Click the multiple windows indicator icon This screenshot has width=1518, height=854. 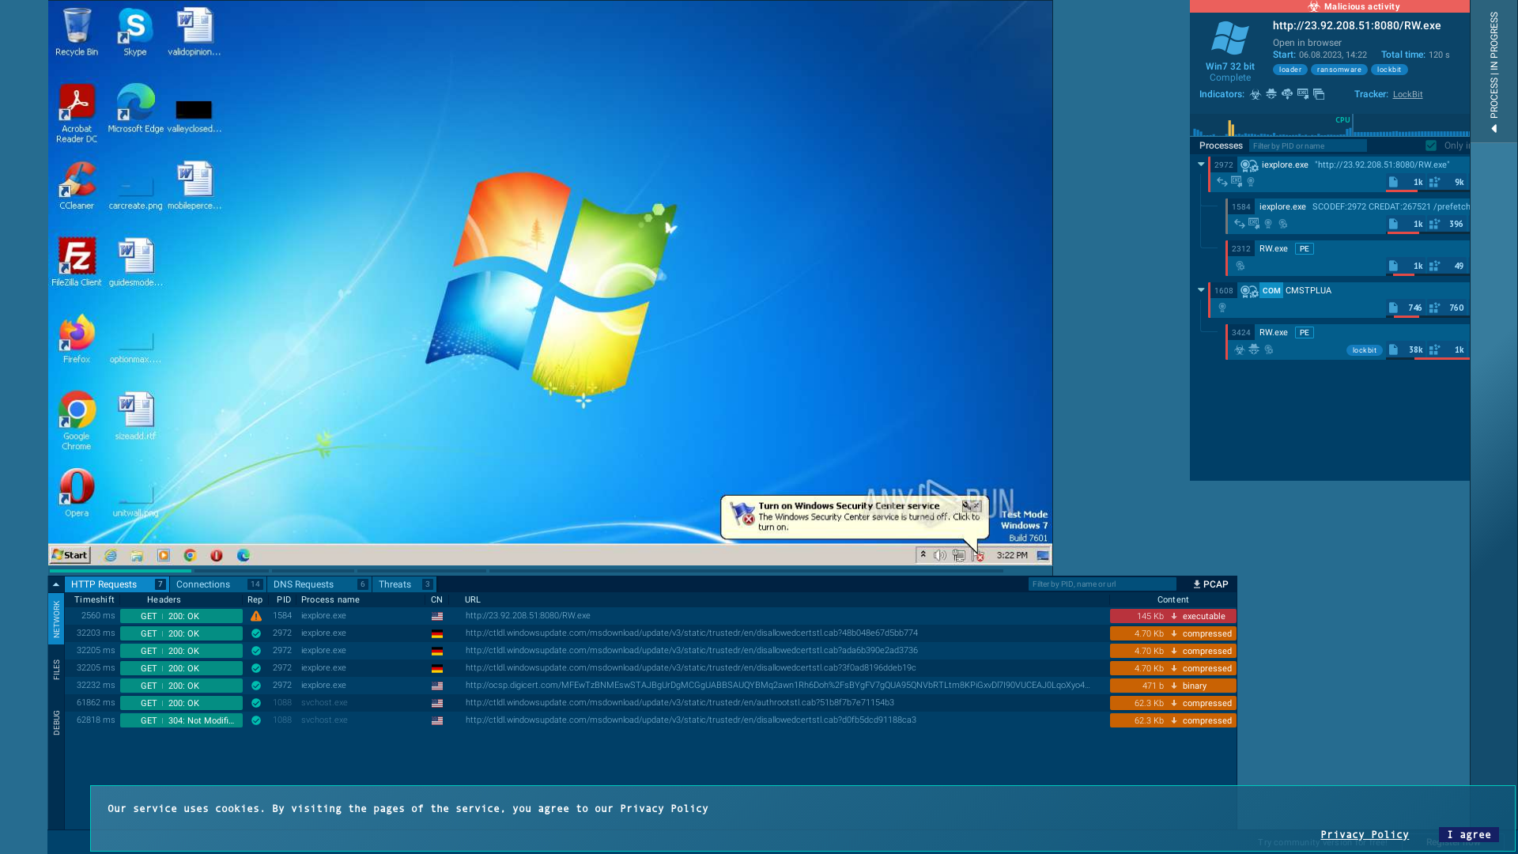[x=1319, y=94]
